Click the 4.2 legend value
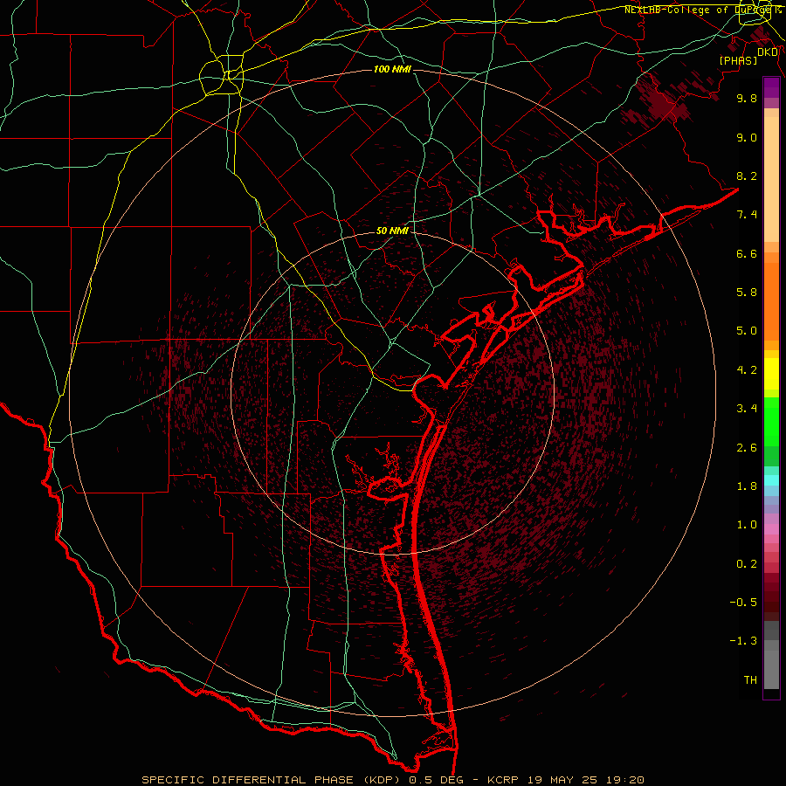The image size is (786, 786). (x=747, y=370)
